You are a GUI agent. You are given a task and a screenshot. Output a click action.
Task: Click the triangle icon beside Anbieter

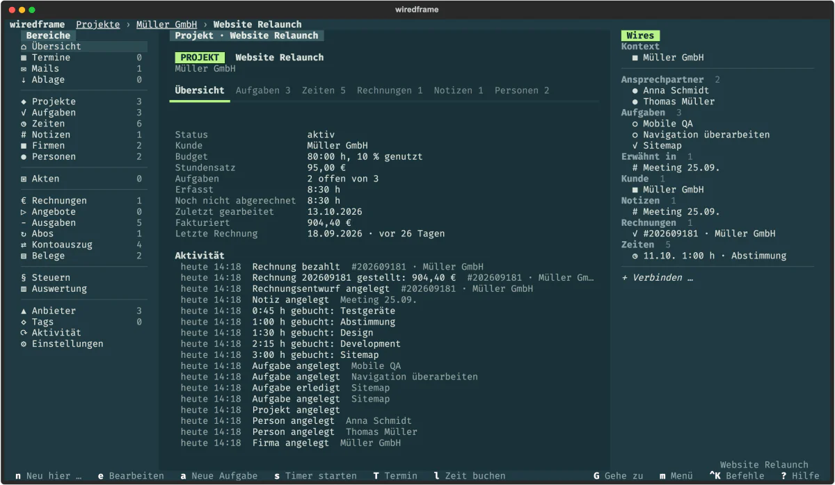tap(24, 311)
